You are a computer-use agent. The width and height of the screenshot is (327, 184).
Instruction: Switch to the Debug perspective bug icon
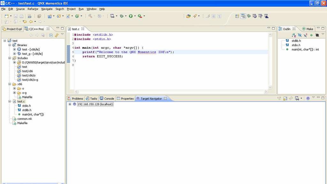coord(249,16)
